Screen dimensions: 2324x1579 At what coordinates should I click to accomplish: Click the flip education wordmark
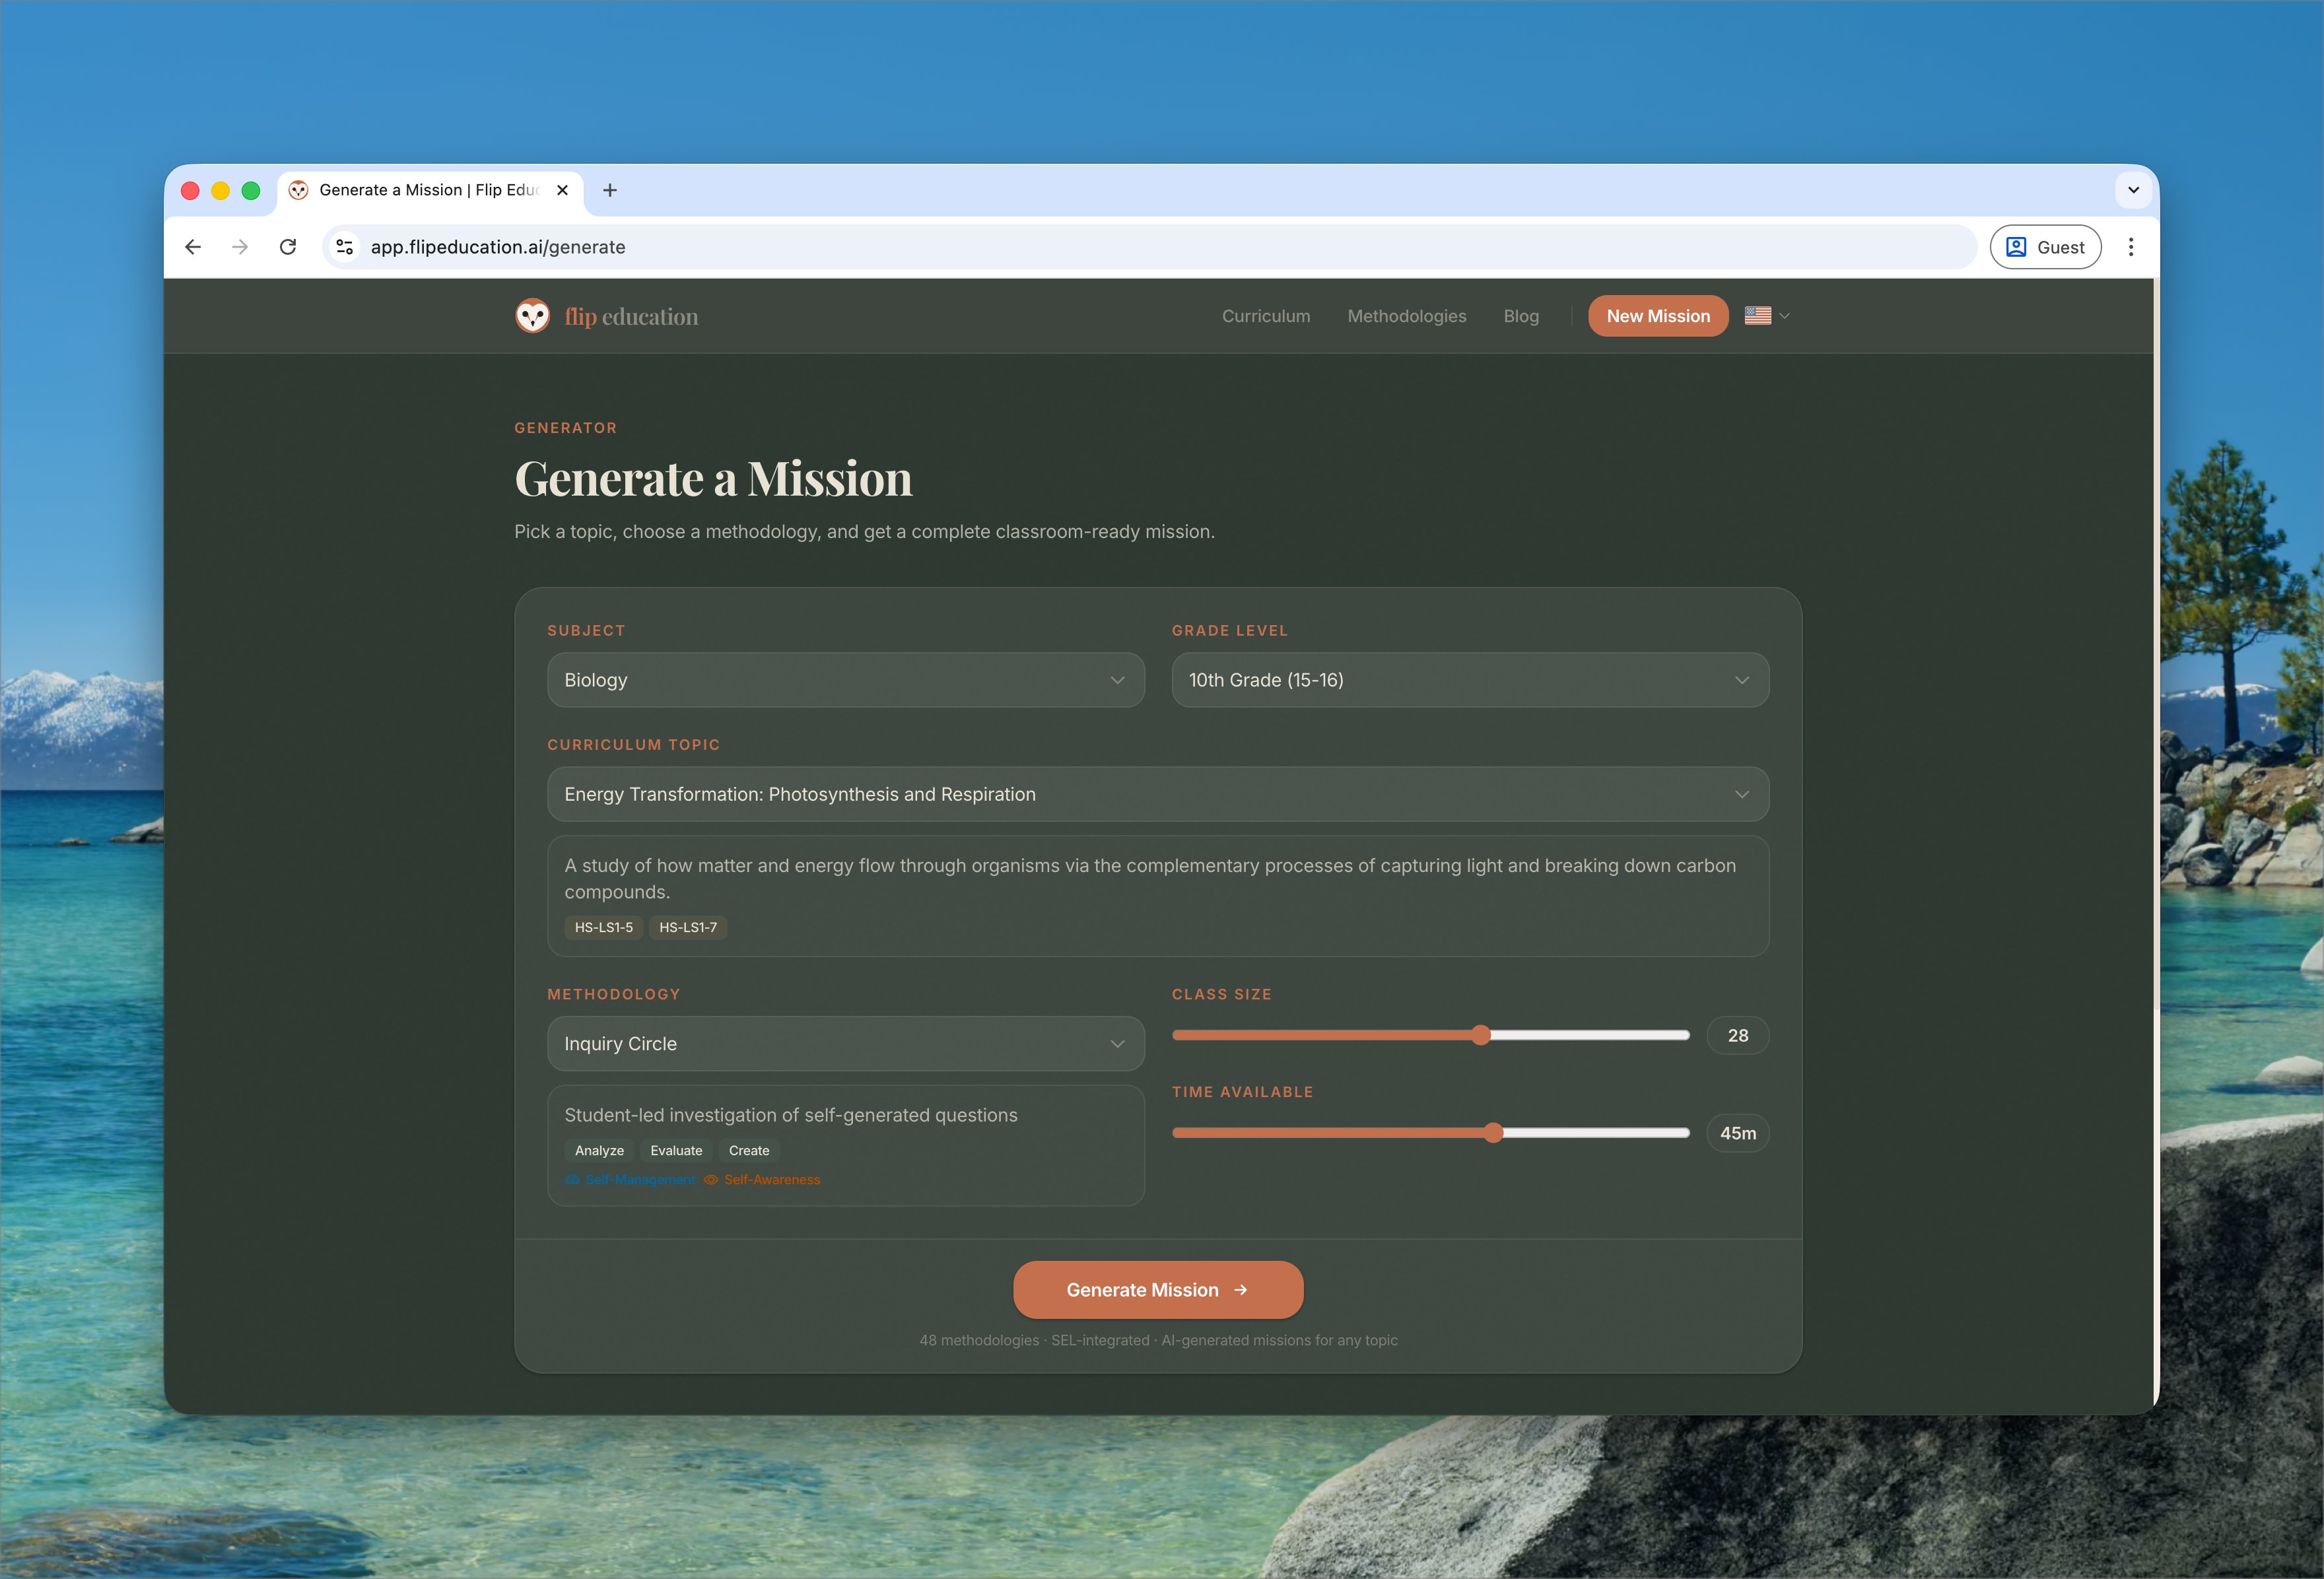point(631,316)
